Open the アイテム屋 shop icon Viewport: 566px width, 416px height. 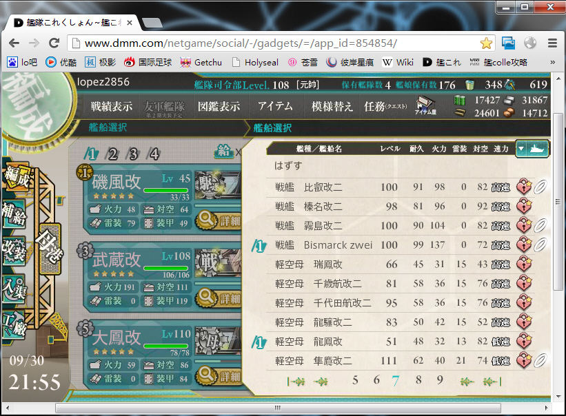pyautogui.click(x=425, y=105)
